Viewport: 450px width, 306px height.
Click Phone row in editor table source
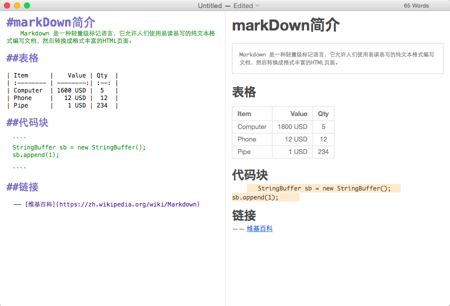pyautogui.click(x=62, y=98)
